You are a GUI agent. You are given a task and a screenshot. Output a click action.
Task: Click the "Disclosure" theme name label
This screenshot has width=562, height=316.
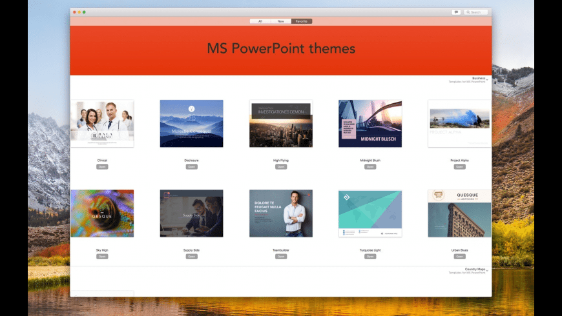pos(191,161)
